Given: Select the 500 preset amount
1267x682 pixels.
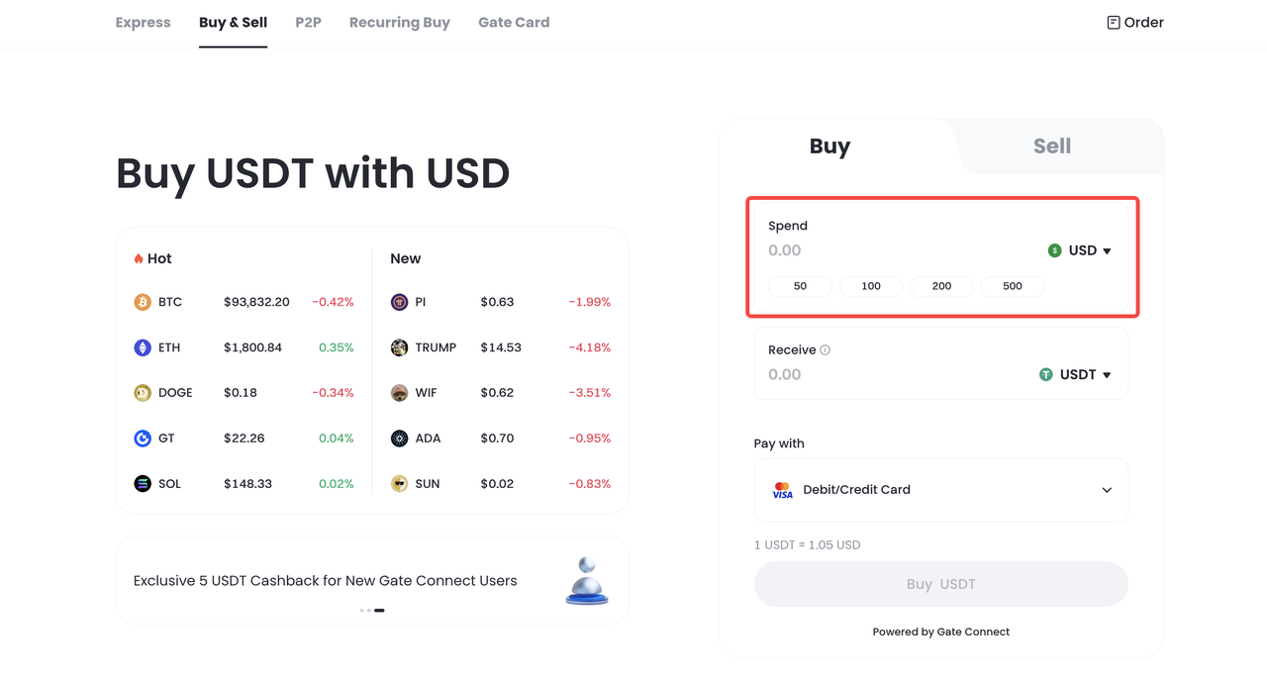Looking at the screenshot, I should click(x=1012, y=286).
